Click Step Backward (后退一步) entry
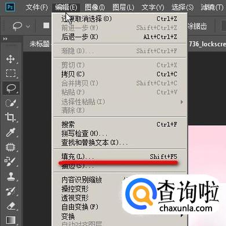The height and width of the screenshot is (226, 226). pos(119,37)
